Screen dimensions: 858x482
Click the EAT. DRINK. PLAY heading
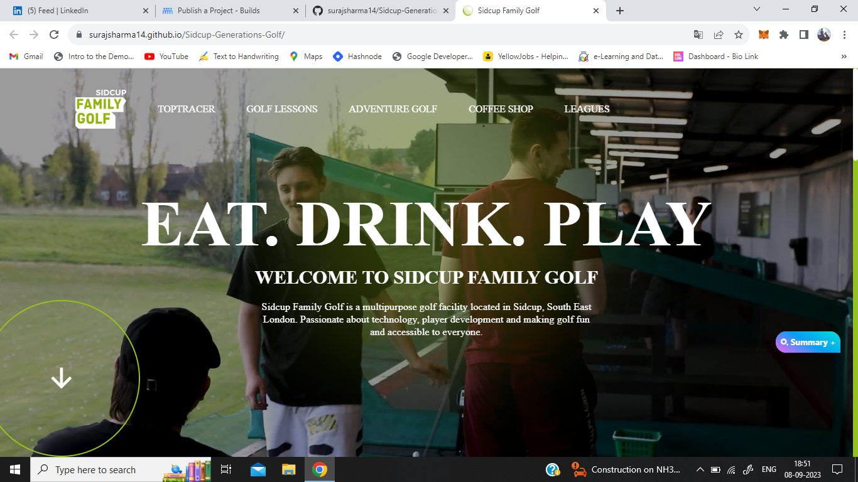(428, 223)
